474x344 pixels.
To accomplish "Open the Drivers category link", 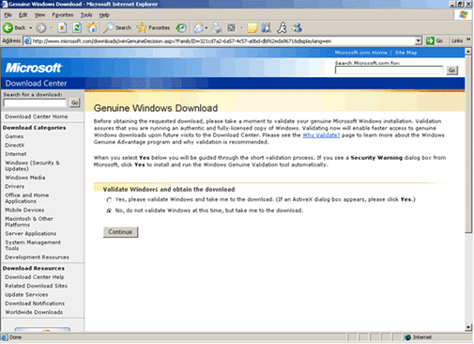I will (14, 186).
